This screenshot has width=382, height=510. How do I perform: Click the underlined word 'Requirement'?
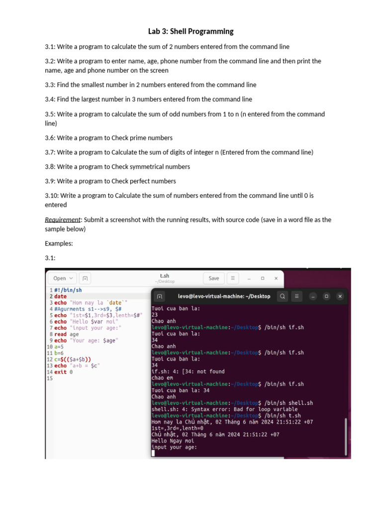63,220
